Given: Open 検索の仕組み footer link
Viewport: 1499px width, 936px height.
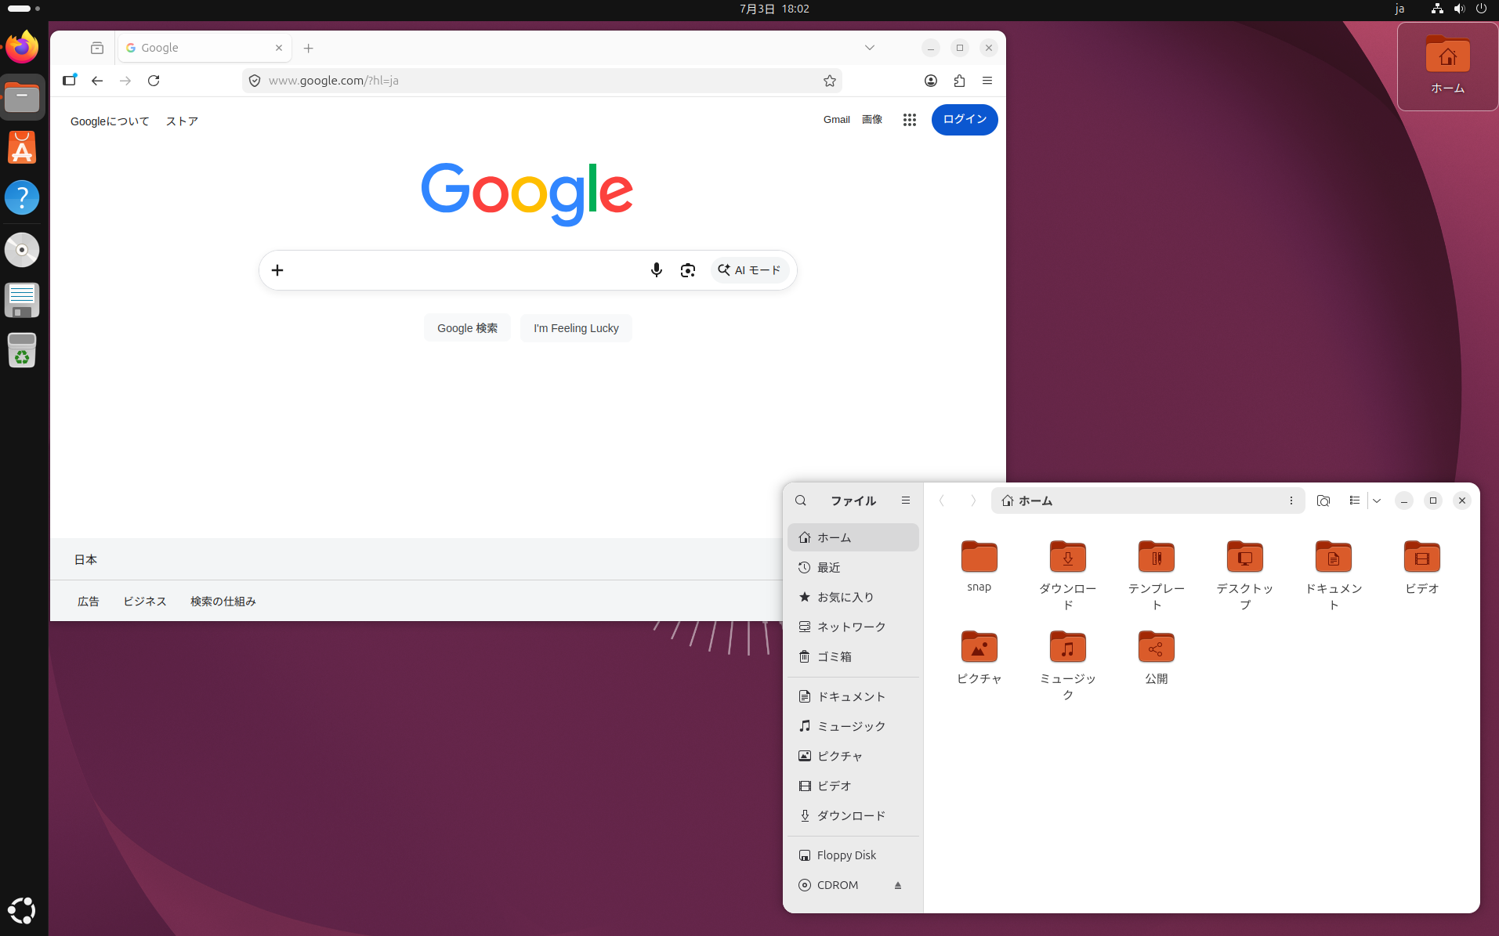Looking at the screenshot, I should tap(223, 602).
